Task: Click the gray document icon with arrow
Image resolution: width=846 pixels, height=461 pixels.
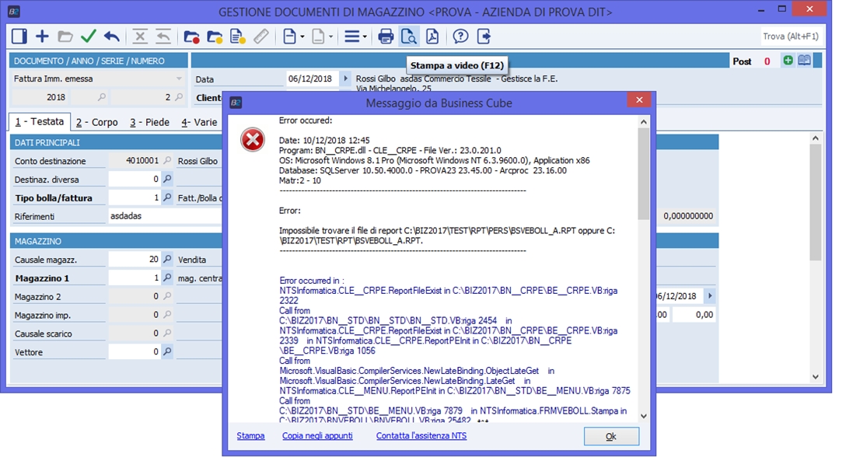Action: click(x=318, y=37)
